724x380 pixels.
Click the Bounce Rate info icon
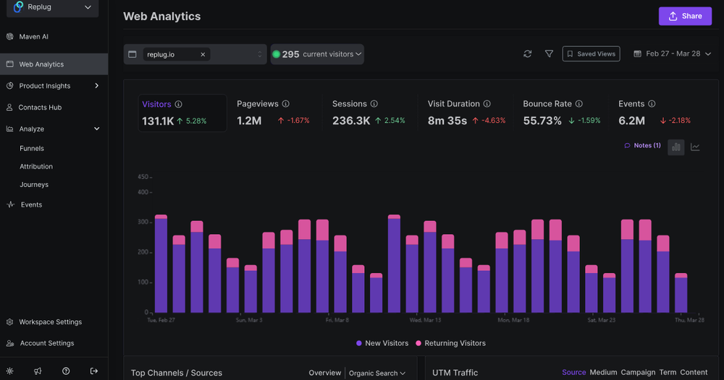pos(579,104)
